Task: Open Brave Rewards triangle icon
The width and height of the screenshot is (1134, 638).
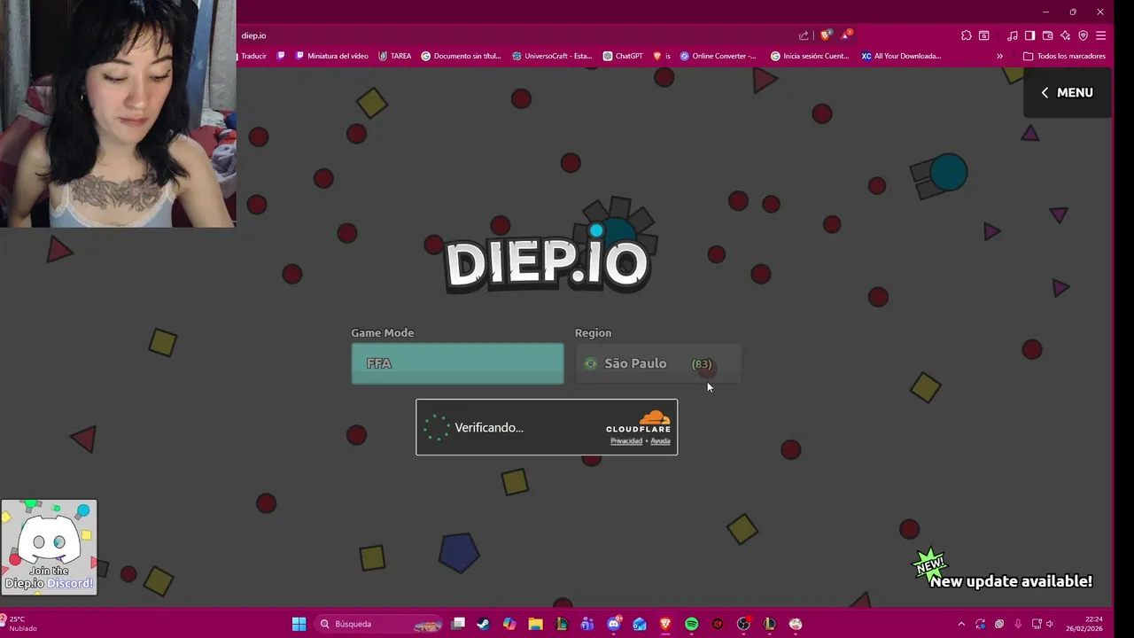Action: [x=846, y=35]
